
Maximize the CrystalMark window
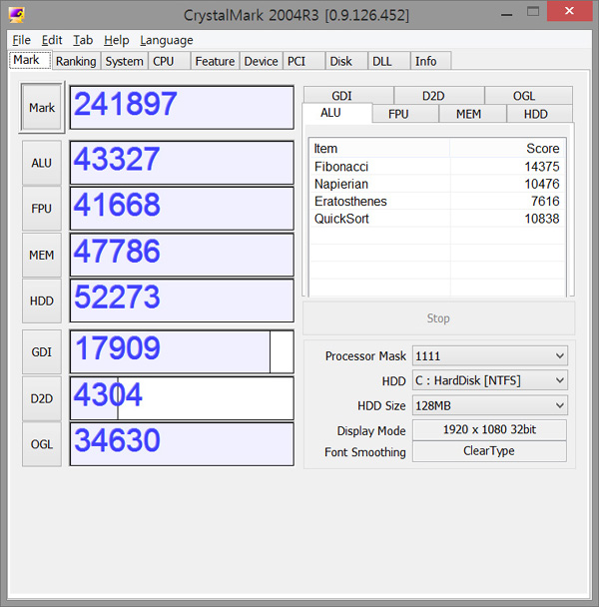pyautogui.click(x=533, y=12)
